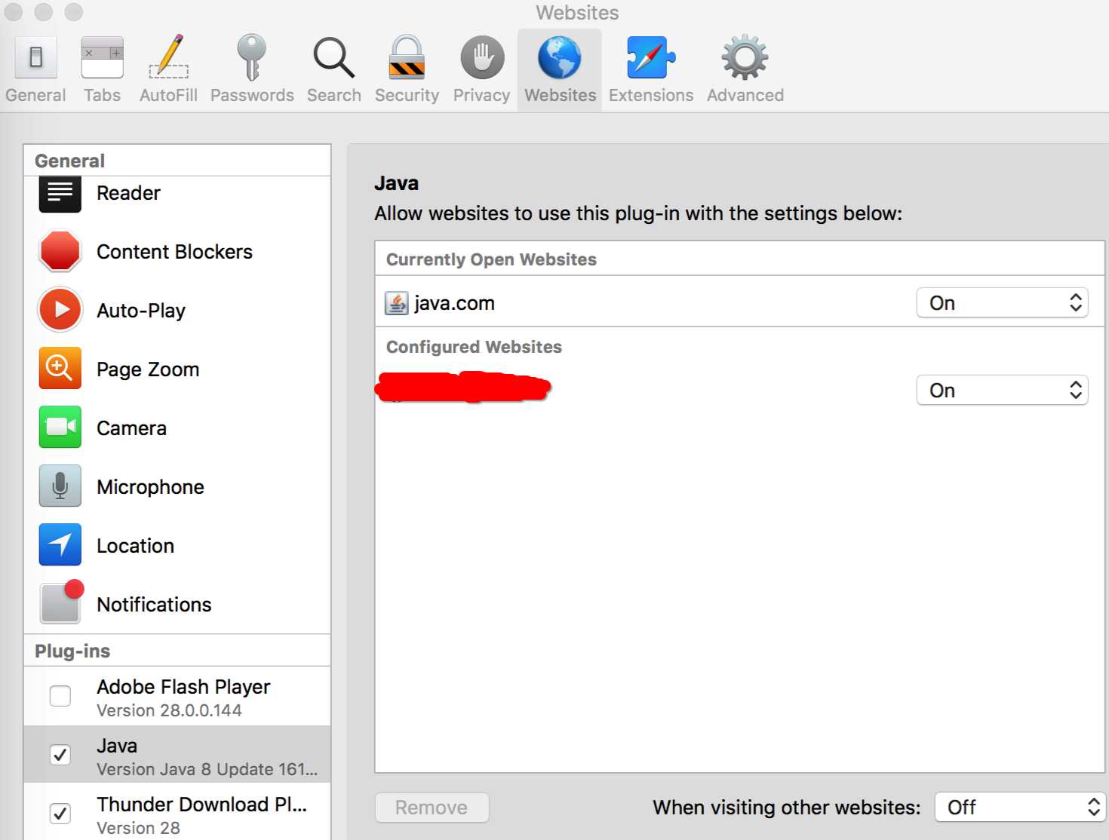Select the green Camera icon
Screen dimensions: 1109x840
pos(60,428)
